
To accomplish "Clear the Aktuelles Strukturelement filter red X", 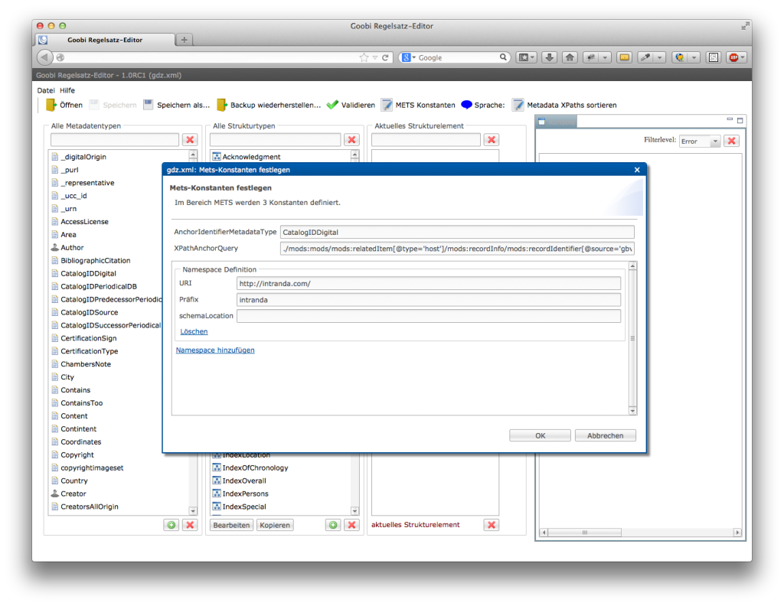I will tap(492, 140).
